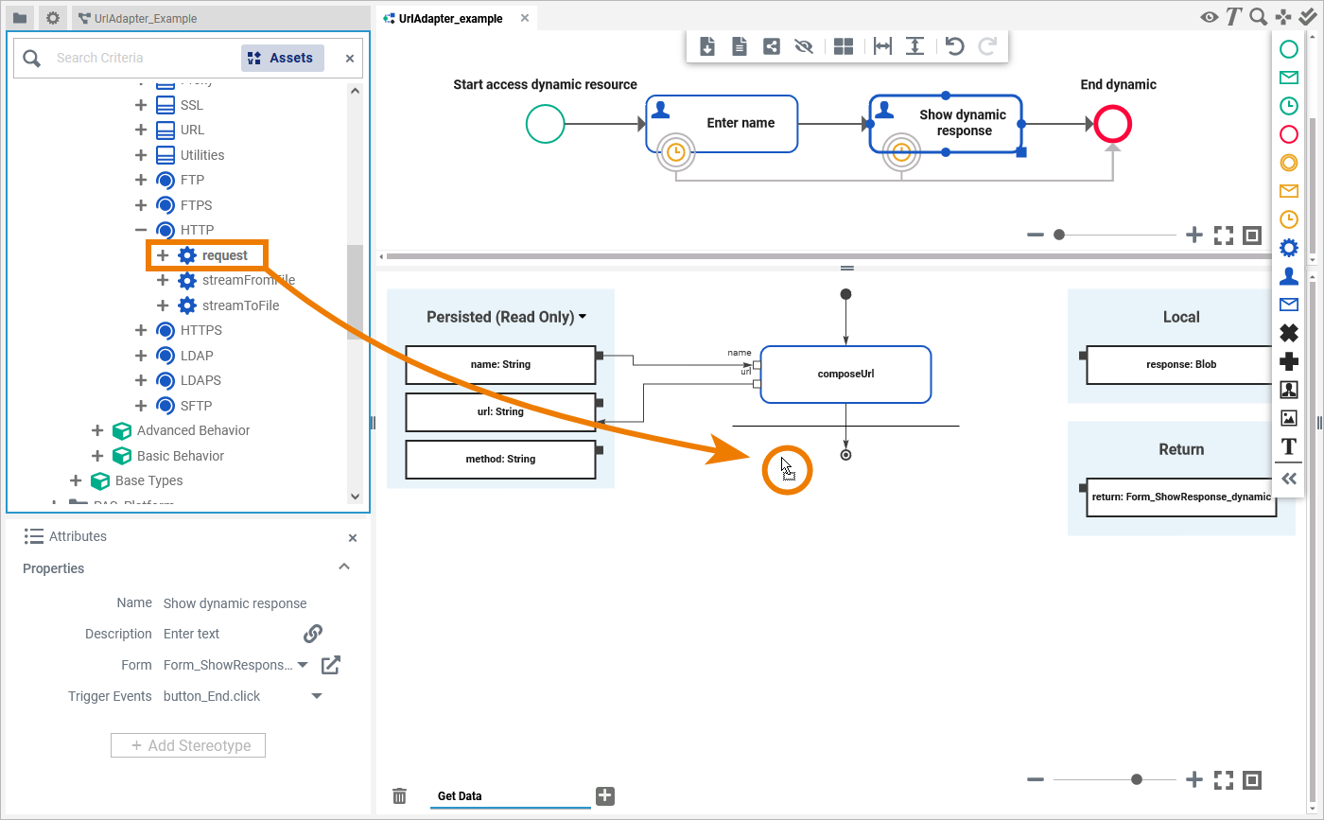Select the red end event circle tool
Viewport: 1324px width, 820px height.
pos(1288,134)
